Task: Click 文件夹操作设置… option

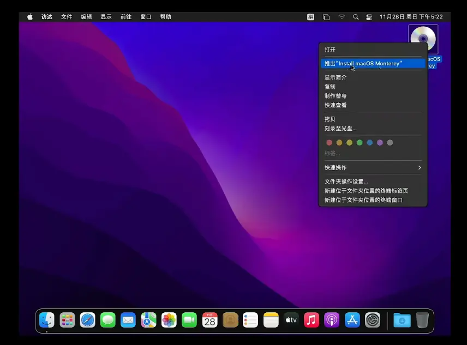Action: point(346,181)
